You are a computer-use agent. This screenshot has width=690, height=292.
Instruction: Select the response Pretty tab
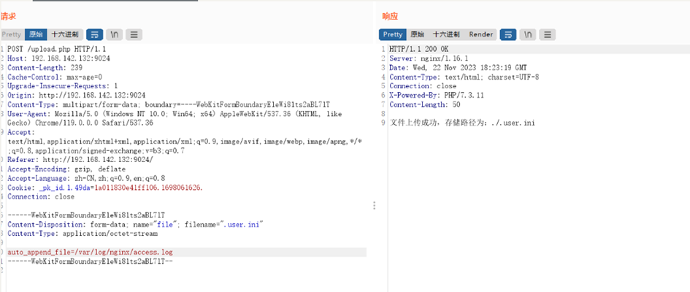click(x=393, y=34)
